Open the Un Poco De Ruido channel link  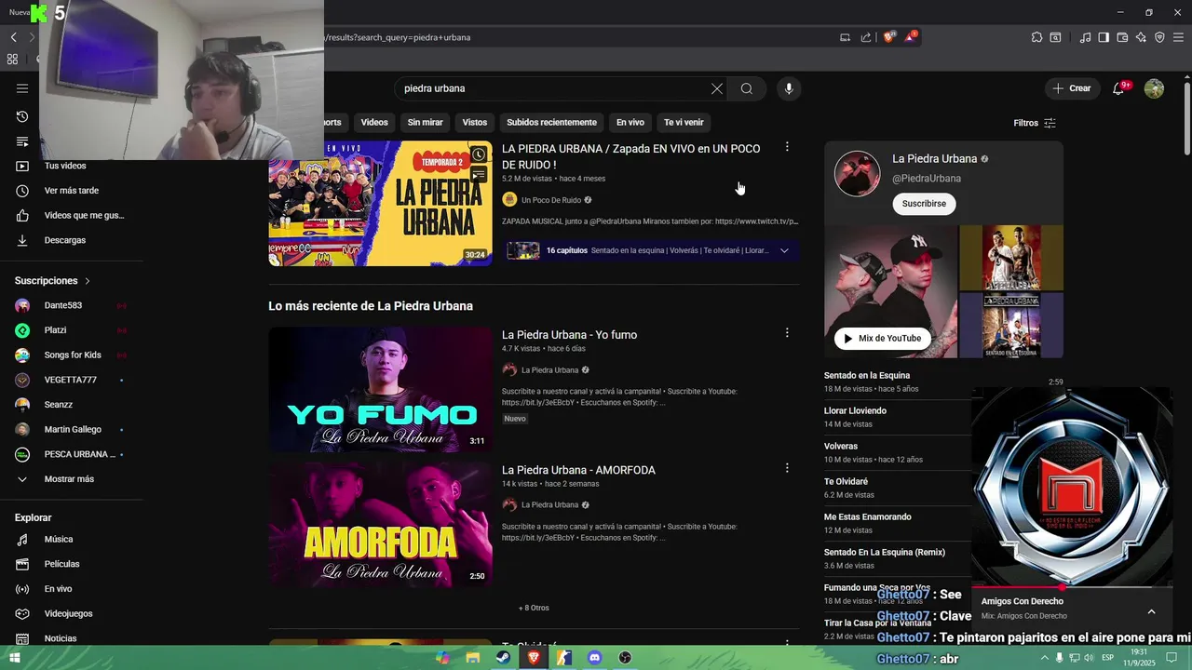point(551,200)
